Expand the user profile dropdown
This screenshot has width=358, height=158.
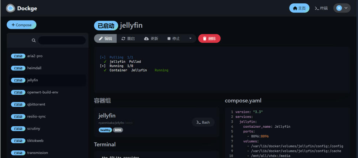tap(342, 8)
